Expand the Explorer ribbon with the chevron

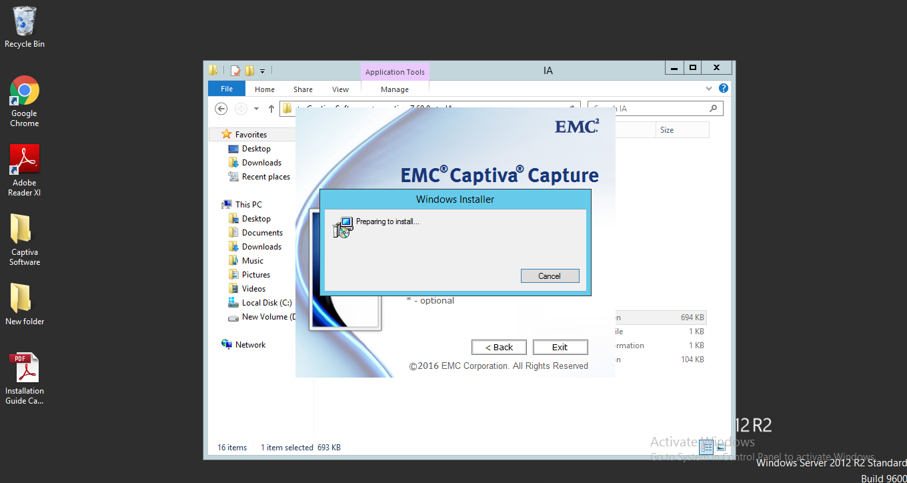(x=709, y=88)
